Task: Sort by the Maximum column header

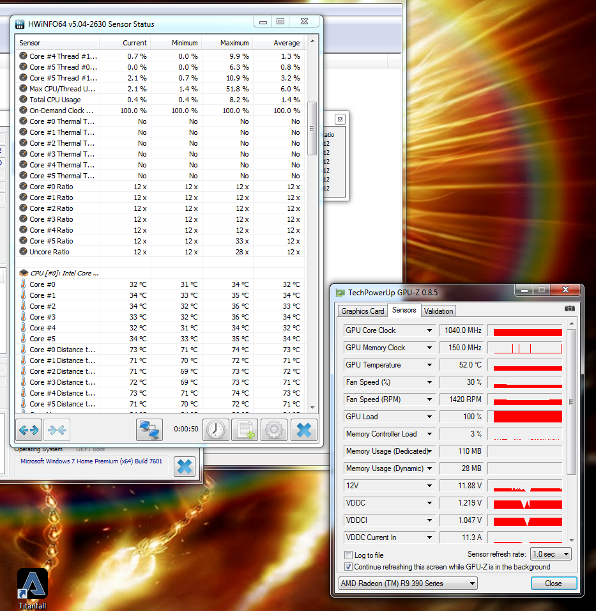Action: (x=227, y=43)
